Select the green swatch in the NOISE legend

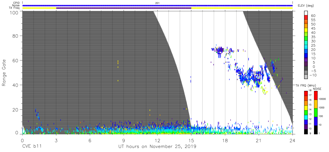[x=316, y=113]
